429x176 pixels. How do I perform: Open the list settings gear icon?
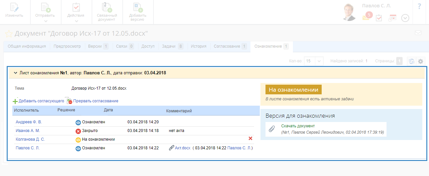(x=421, y=61)
